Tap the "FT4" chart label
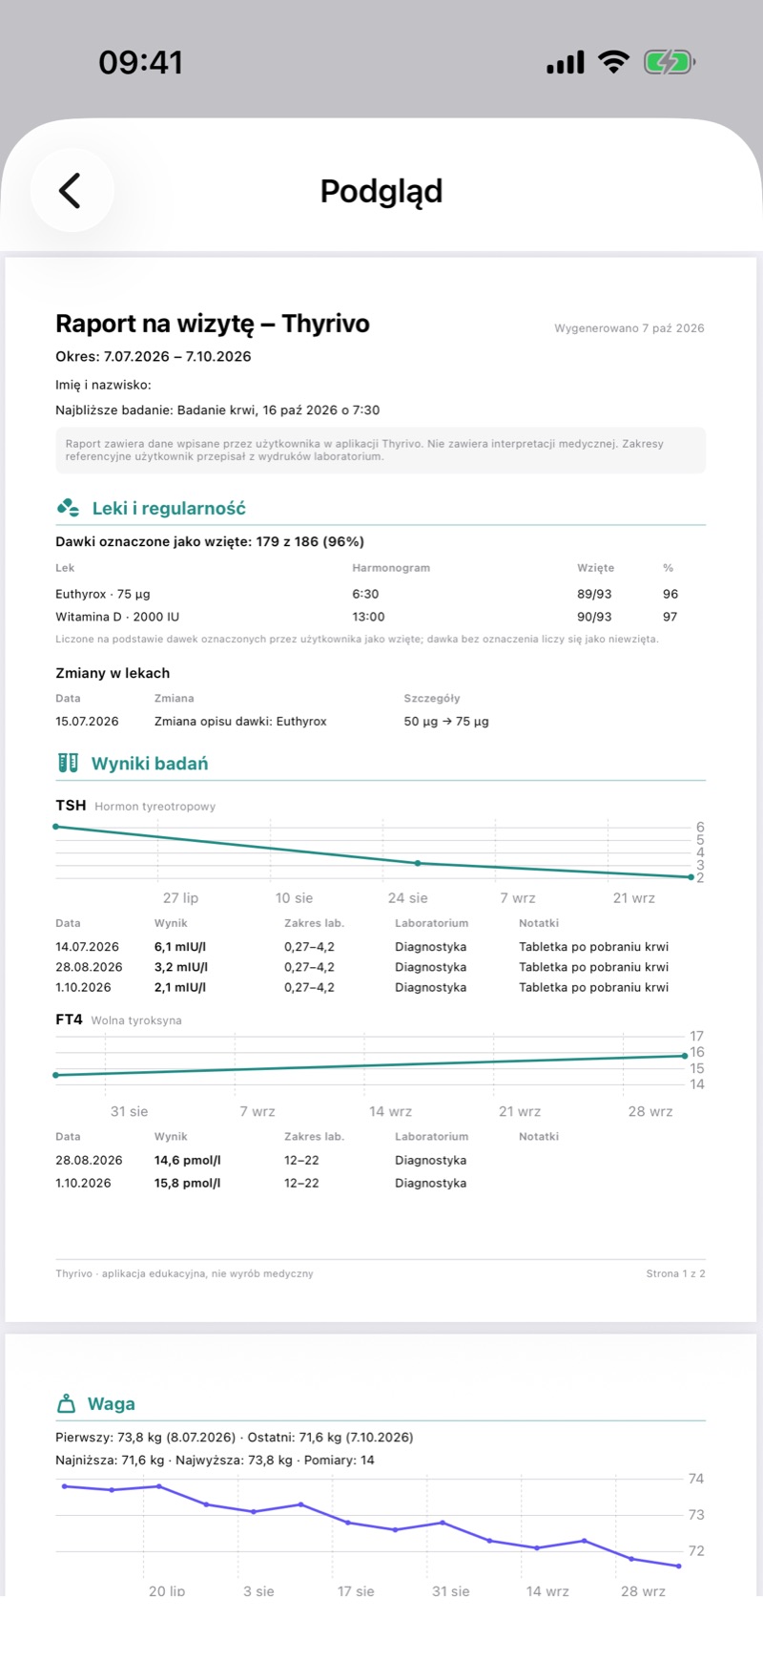 coord(69,1020)
